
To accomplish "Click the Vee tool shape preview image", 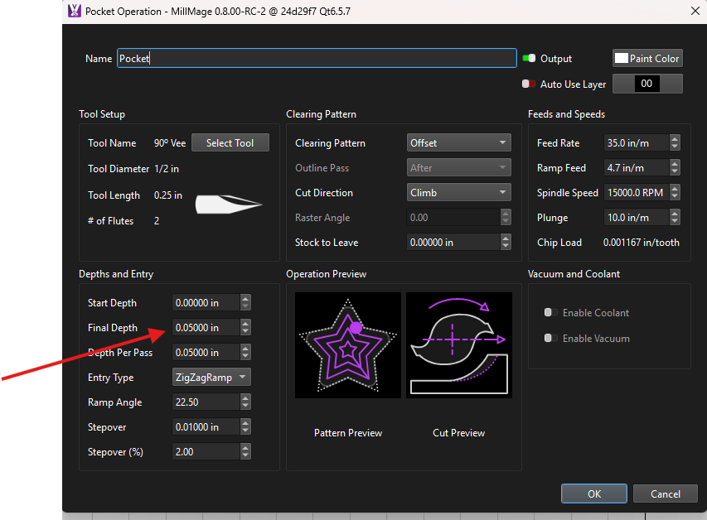I will point(229,205).
